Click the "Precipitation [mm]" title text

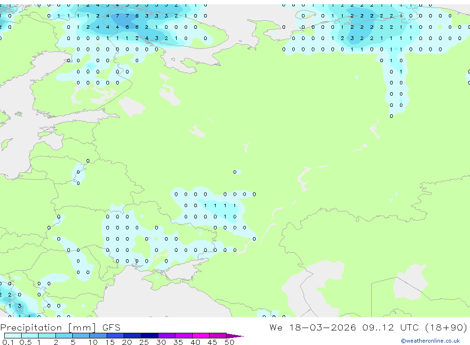point(48,328)
